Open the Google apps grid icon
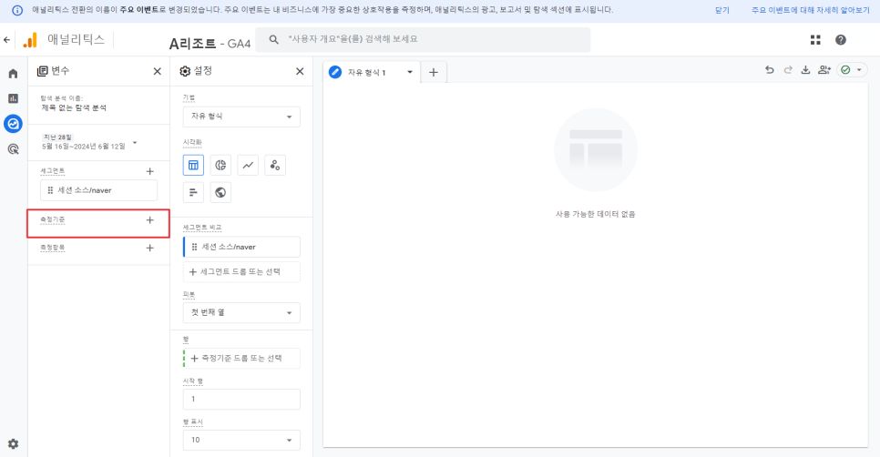 pyautogui.click(x=815, y=40)
